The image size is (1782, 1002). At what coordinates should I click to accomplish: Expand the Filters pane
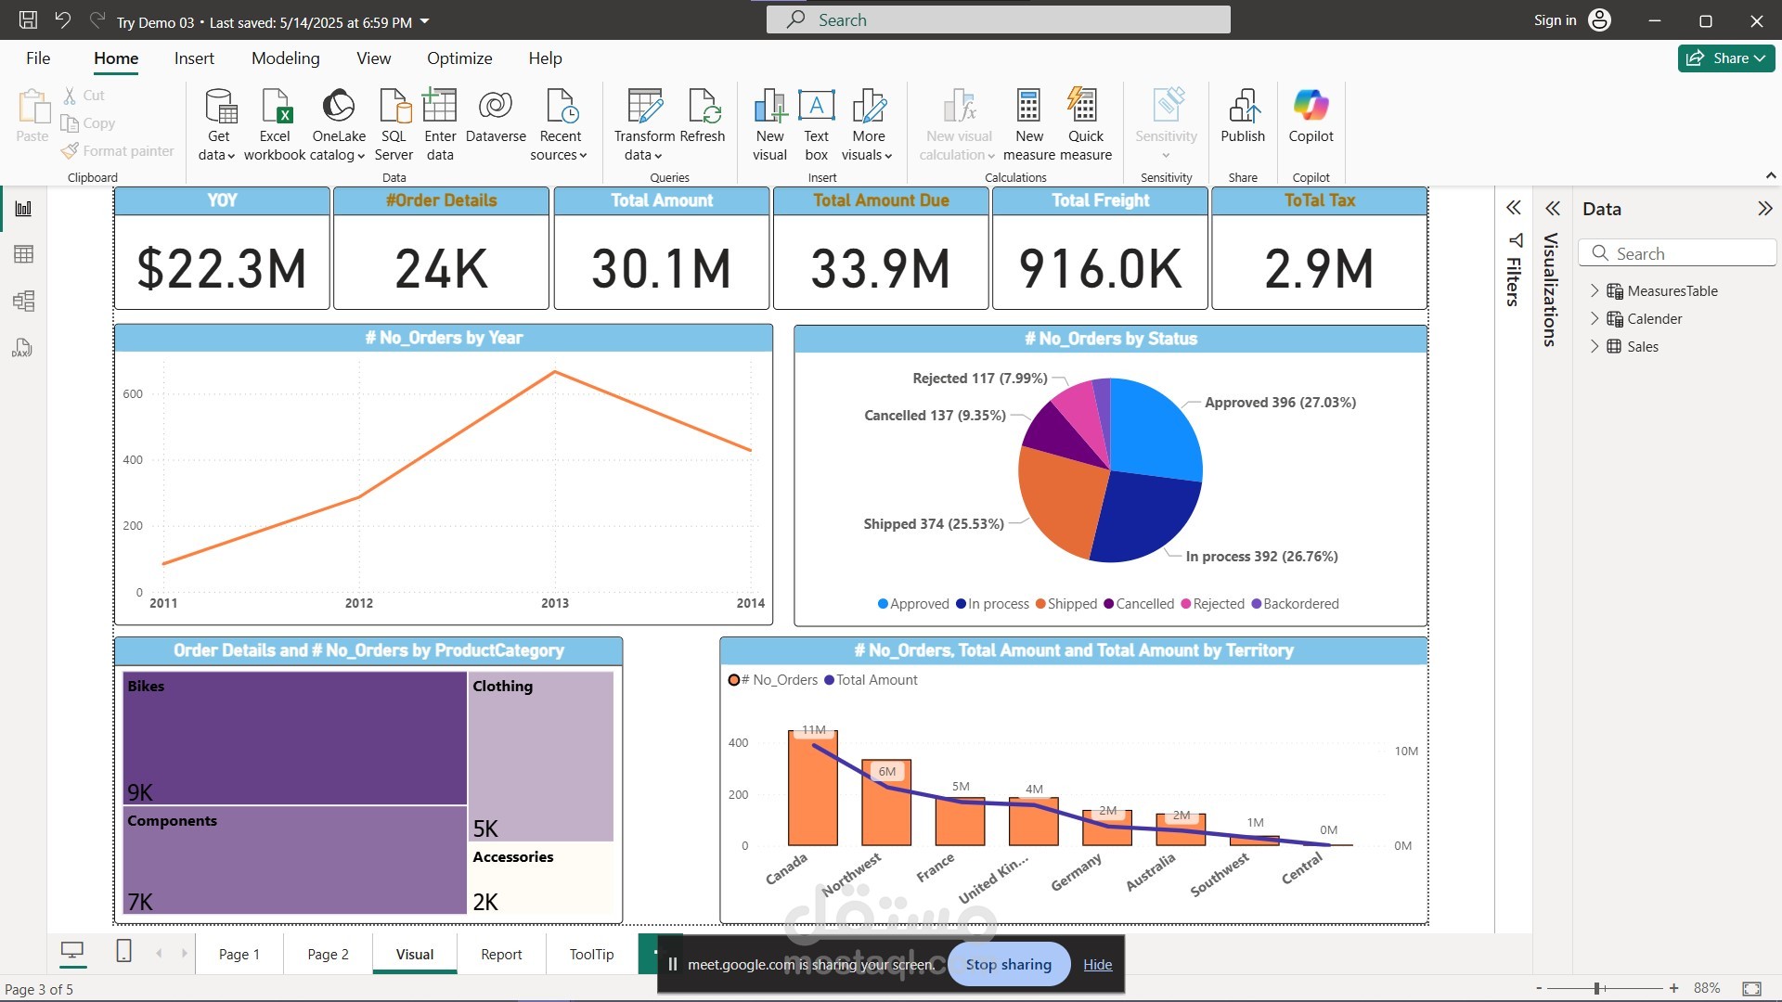click(x=1514, y=208)
